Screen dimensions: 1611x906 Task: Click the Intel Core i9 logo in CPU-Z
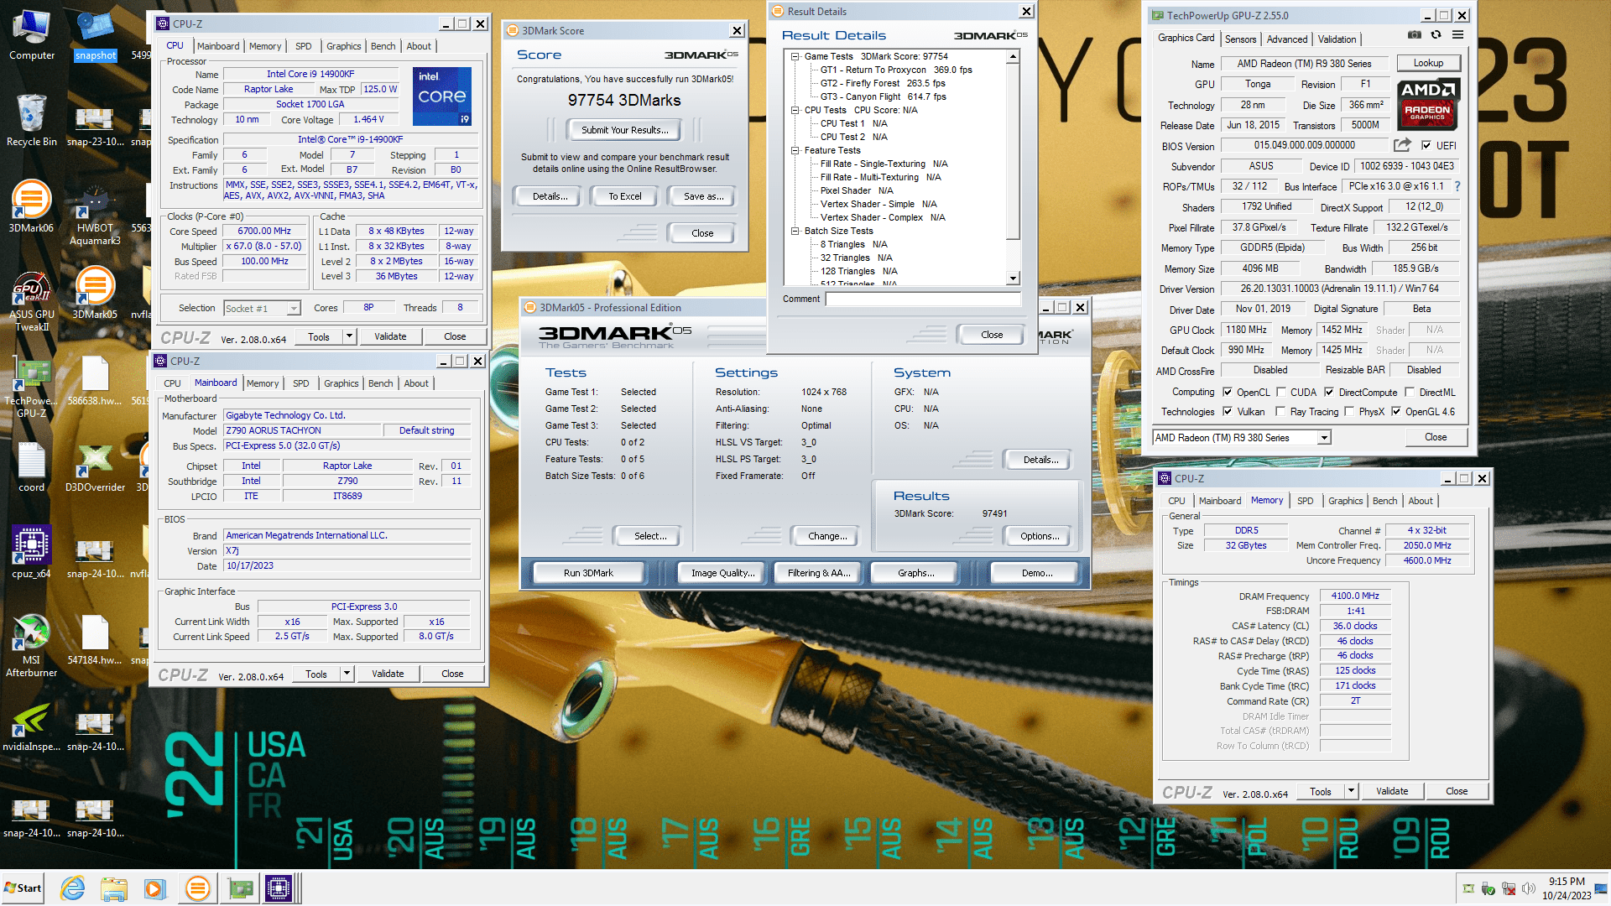point(442,96)
